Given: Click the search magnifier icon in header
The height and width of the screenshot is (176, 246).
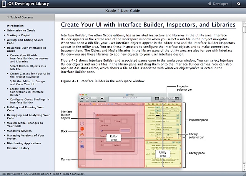Looking at the screenshot, I should (239, 4).
